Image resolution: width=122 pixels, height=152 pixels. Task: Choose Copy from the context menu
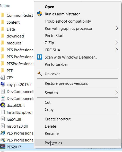[77, 110]
